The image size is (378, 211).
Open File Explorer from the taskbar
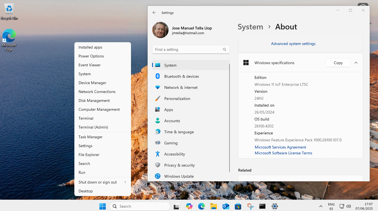tap(213, 206)
